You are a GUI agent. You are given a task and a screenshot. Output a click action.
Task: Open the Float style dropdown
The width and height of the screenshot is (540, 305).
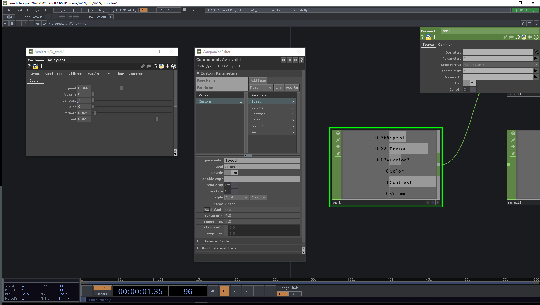tap(236, 197)
